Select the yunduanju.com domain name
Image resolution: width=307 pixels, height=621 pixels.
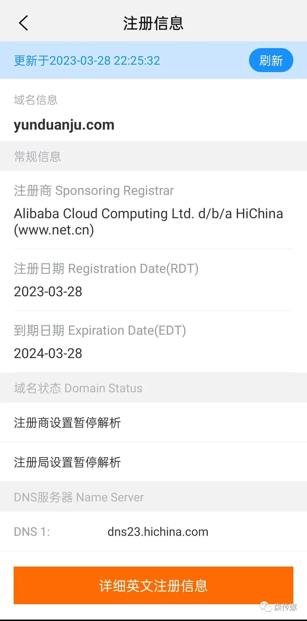pyautogui.click(x=64, y=125)
